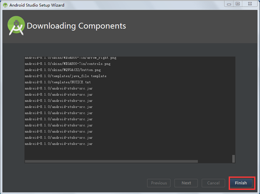Click the Downloading Components heading
The image size is (260, 194).
point(76,26)
